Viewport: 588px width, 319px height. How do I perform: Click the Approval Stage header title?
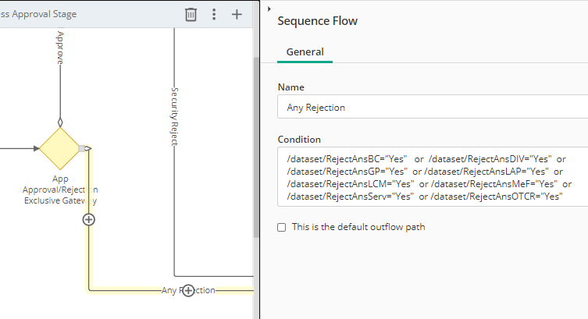pos(38,14)
